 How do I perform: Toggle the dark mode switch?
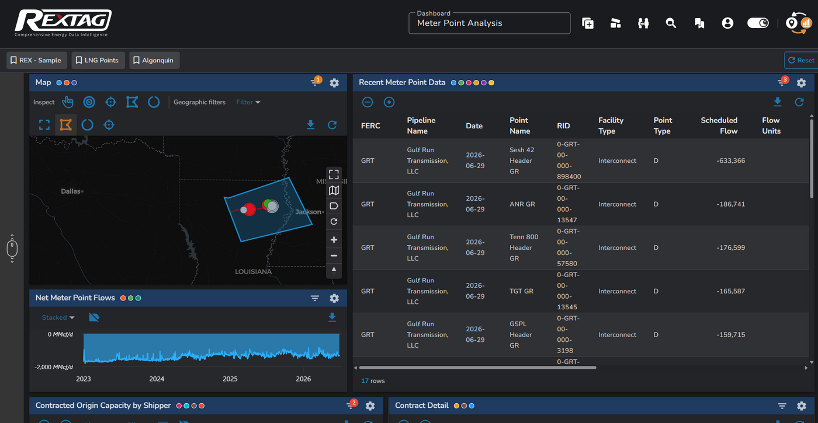click(x=758, y=23)
